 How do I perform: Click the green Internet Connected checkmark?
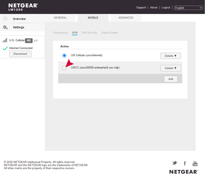5,48
